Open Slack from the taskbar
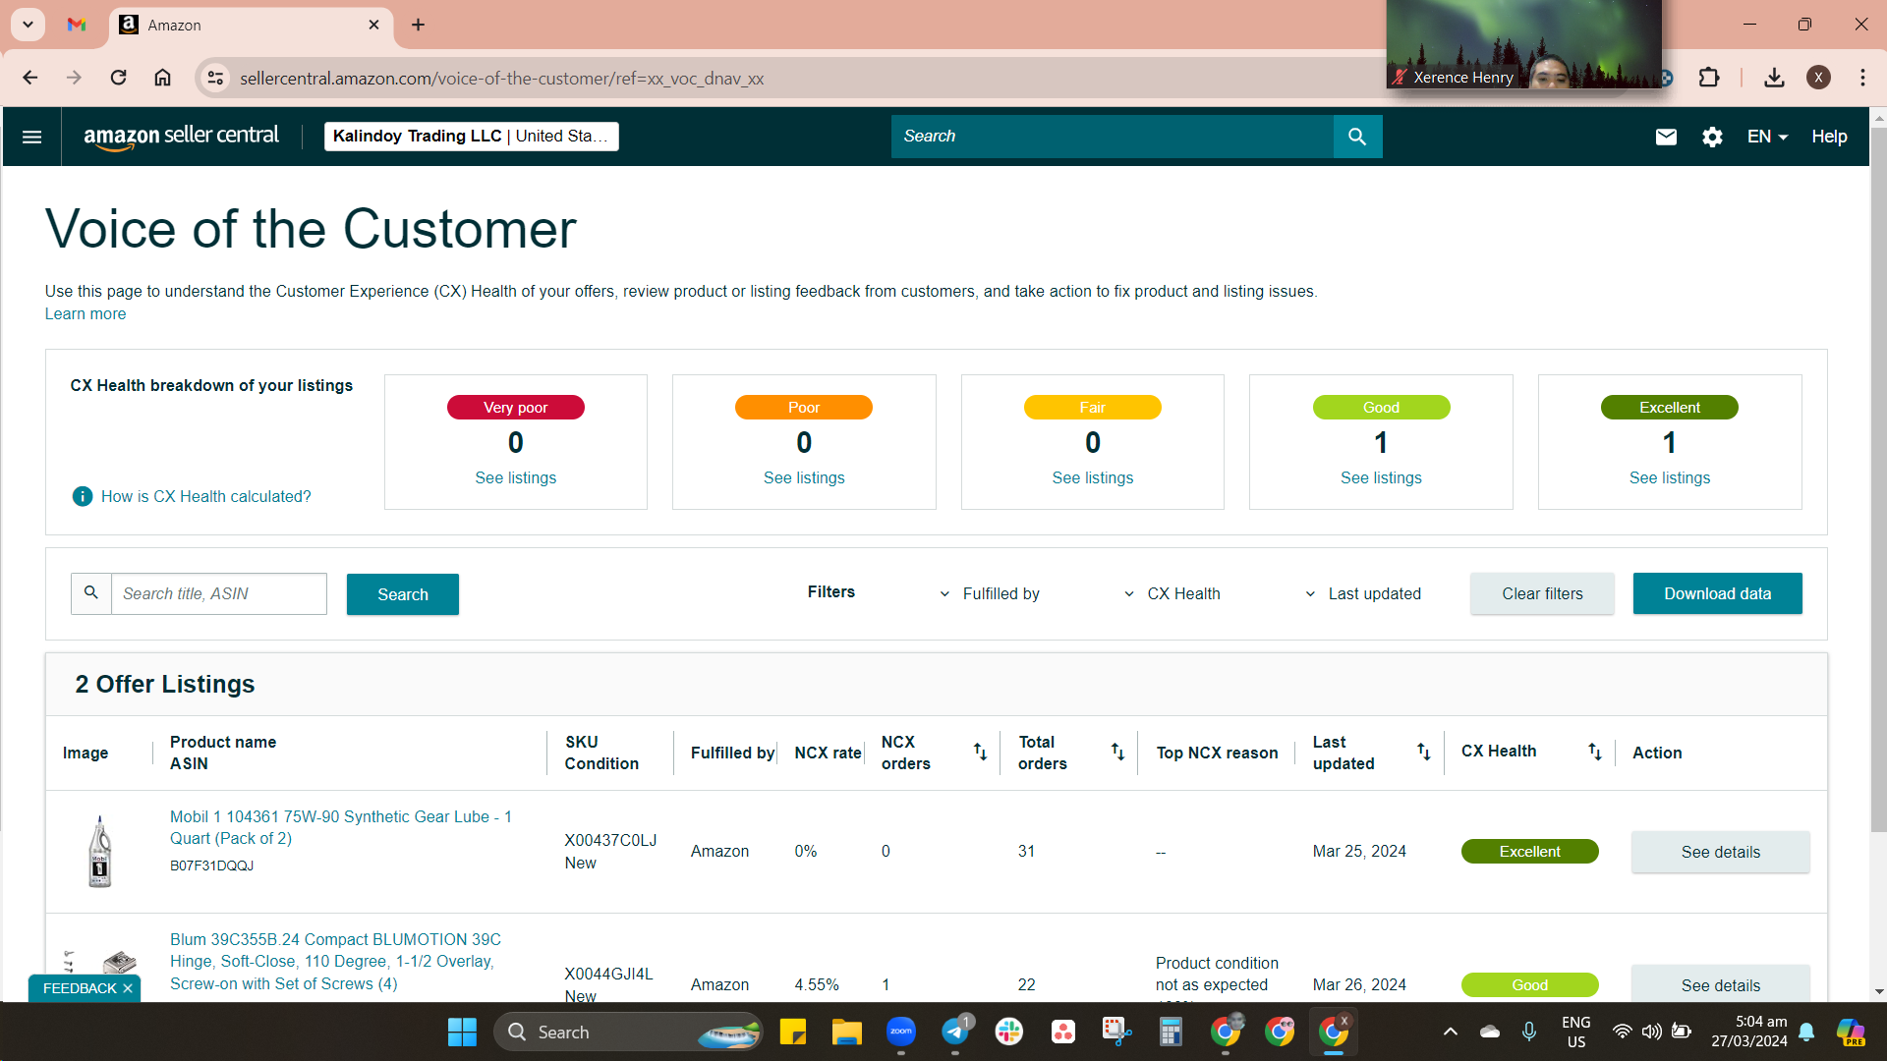 1009,1032
